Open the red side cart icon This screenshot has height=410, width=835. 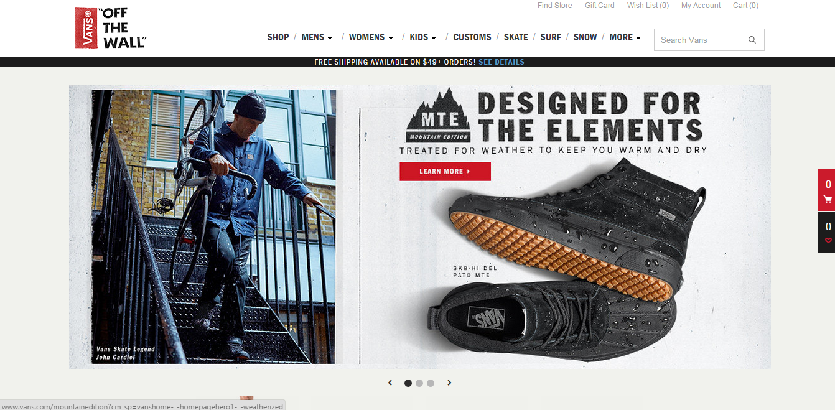click(827, 190)
